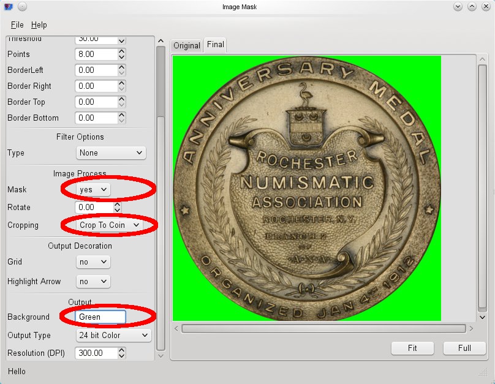Minimize the Image Mask window
The width and height of the screenshot is (495, 384).
coord(458,7)
